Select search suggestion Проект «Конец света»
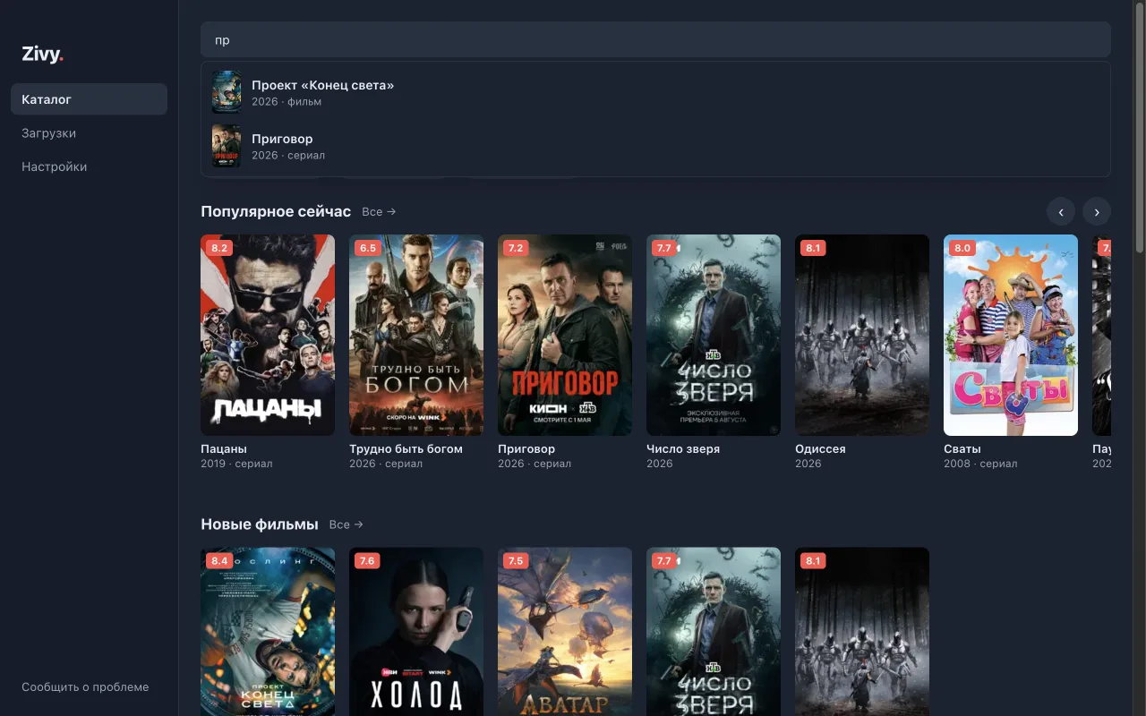Viewport: 1146px width, 716px height. (655, 92)
